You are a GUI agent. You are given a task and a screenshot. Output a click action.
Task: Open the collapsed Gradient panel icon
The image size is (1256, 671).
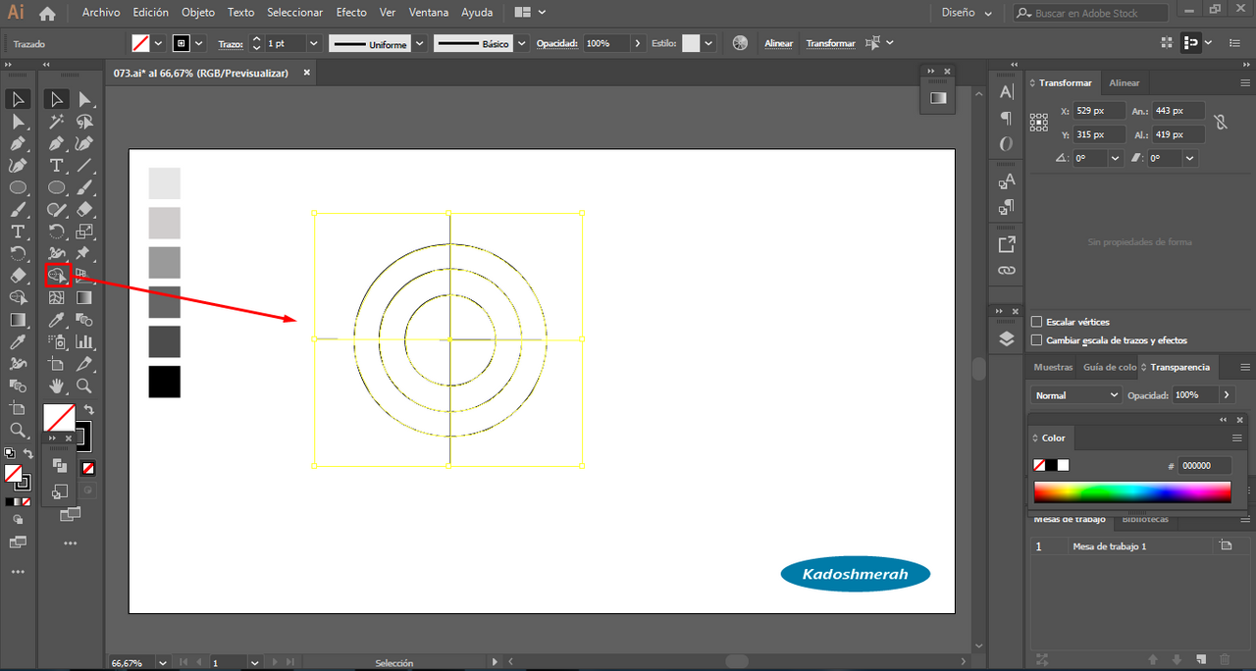pos(938,97)
